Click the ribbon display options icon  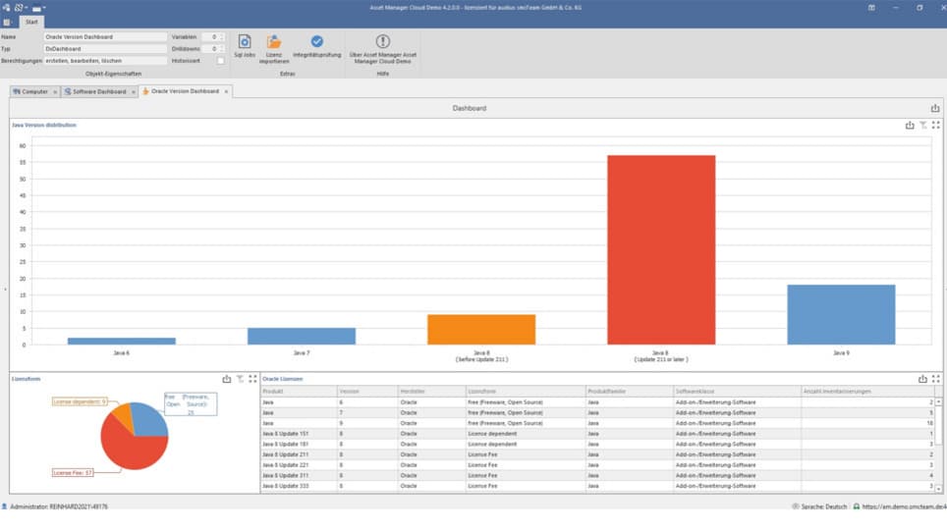point(871,8)
